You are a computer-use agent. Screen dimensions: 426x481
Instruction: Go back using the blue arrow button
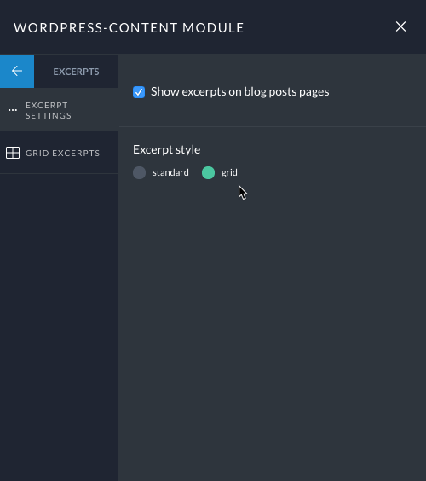[17, 71]
